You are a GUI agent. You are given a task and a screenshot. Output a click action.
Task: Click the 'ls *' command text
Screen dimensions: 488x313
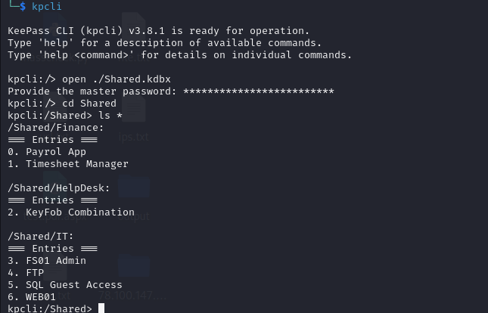(110, 116)
